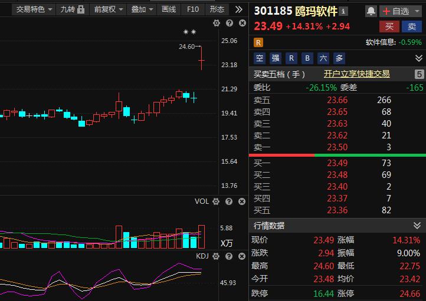Click the 最高 value 24.60
The width and height of the screenshot is (426, 301).
point(323,266)
